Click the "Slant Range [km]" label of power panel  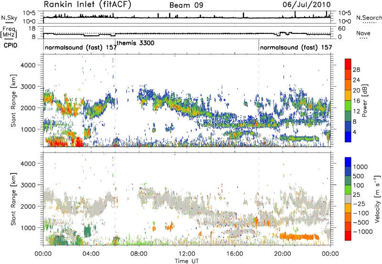coord(13,101)
